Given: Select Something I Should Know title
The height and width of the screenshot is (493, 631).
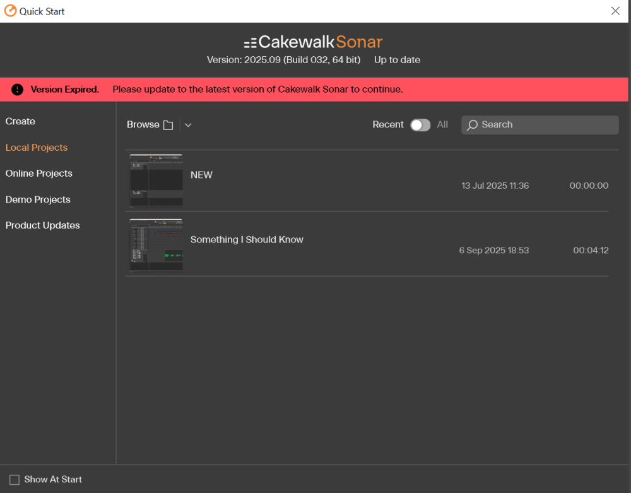Looking at the screenshot, I should coord(247,239).
